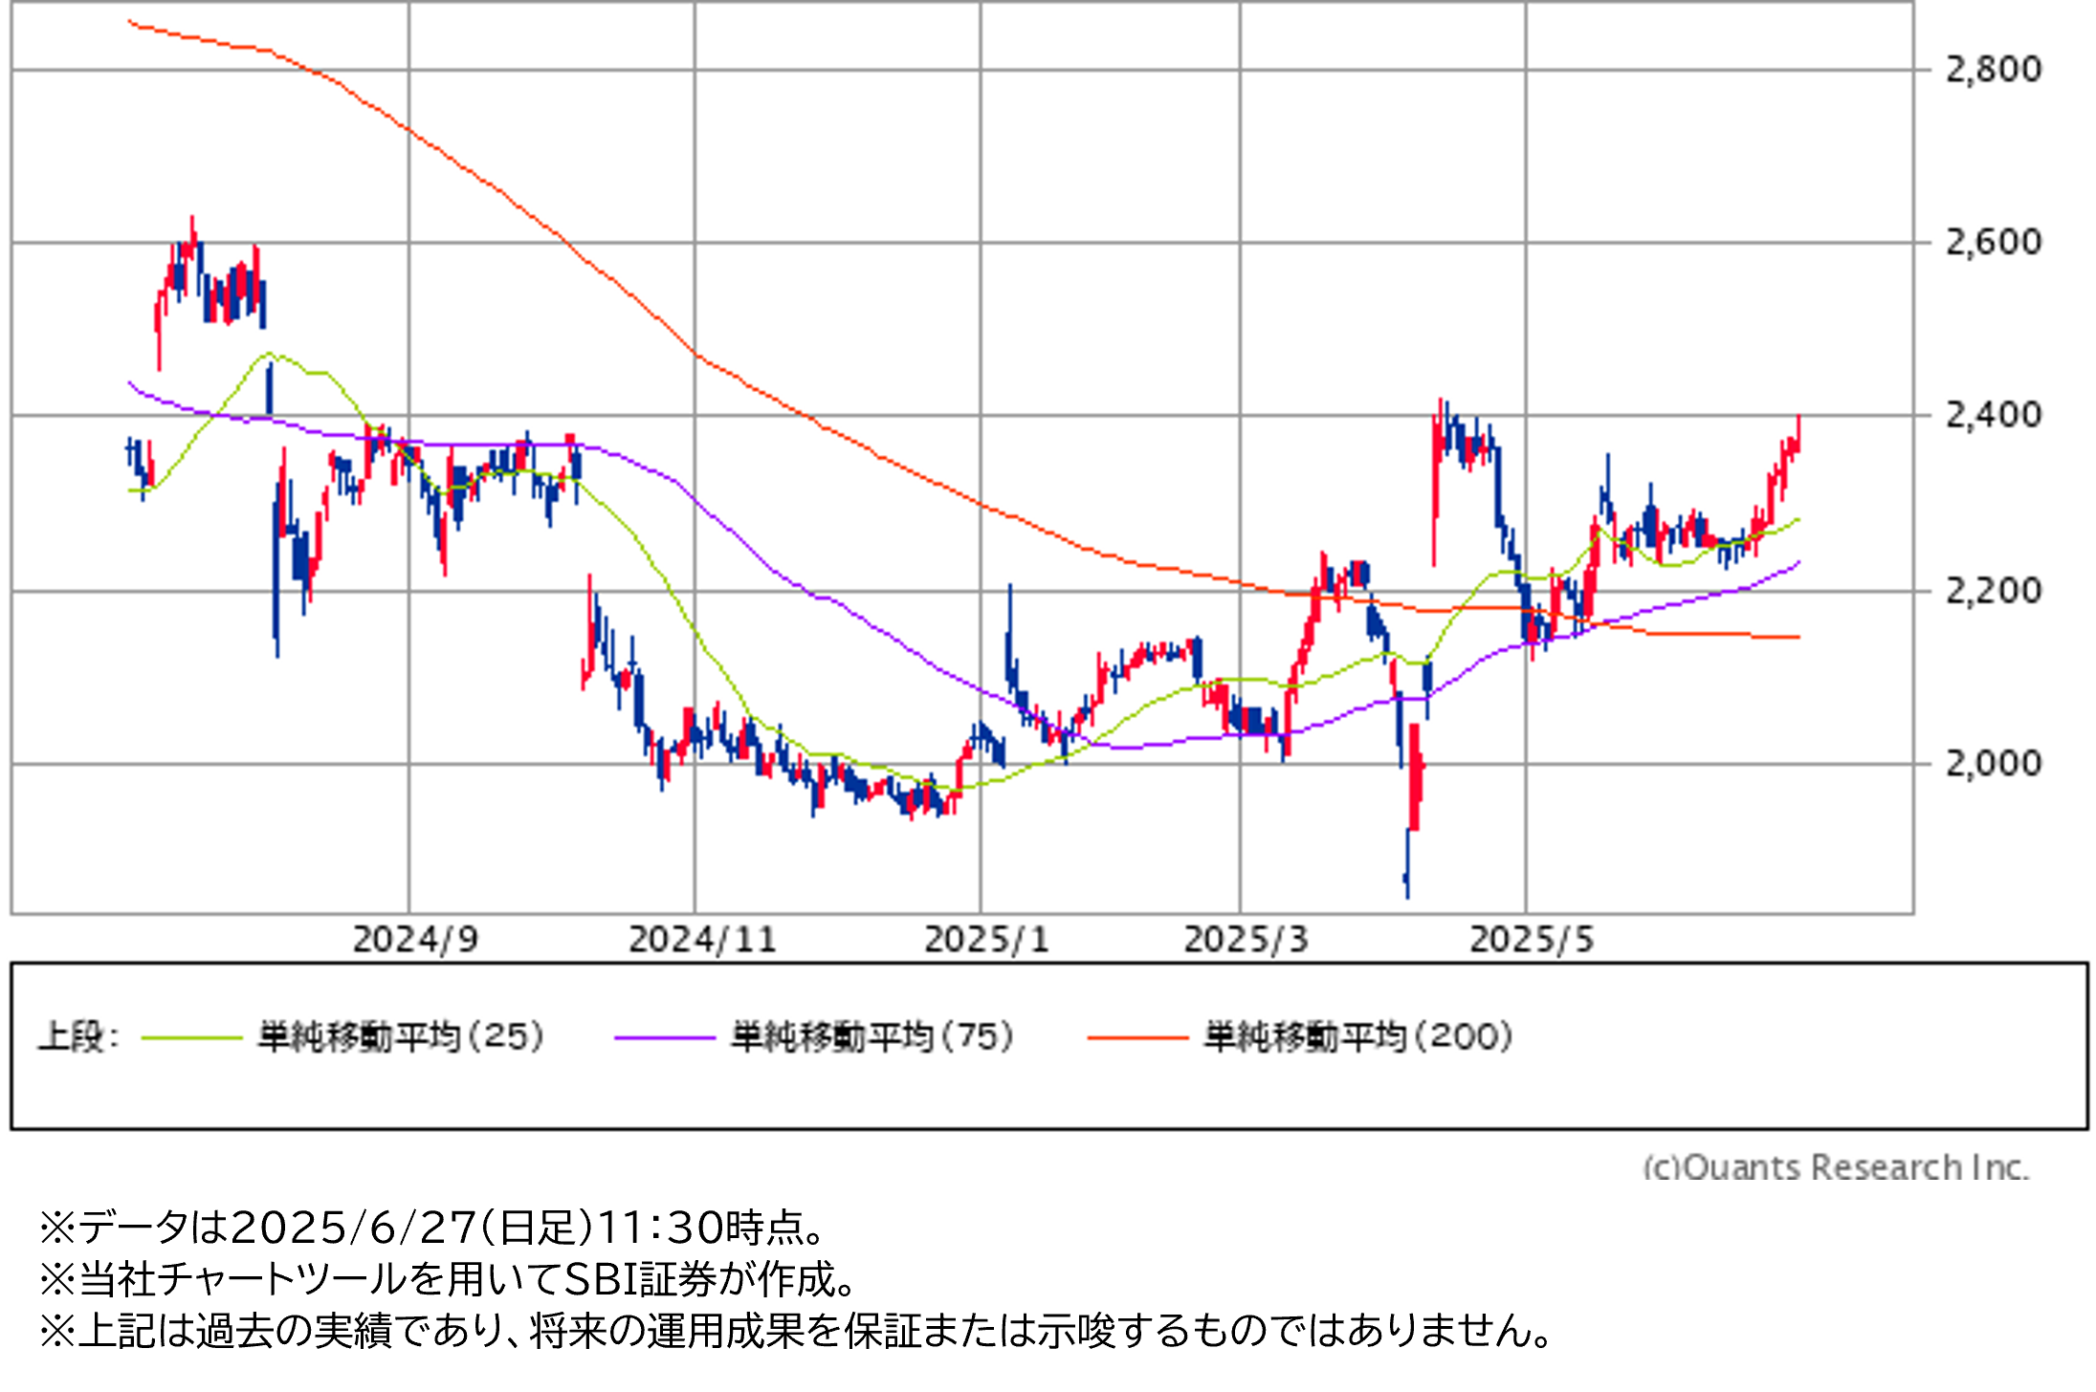The image size is (2096, 1392).
Task: Click the 2025/5 date axis label
Action: 1532,940
